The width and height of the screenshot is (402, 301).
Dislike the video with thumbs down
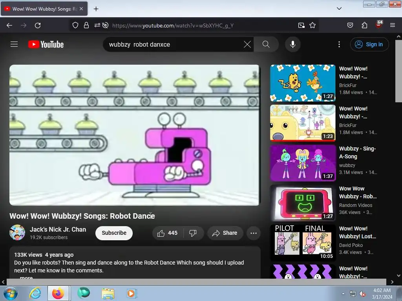[193, 233]
